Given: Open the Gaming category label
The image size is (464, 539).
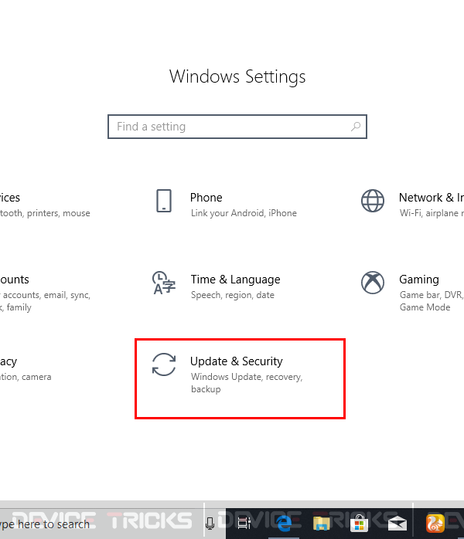Looking at the screenshot, I should point(419,280).
